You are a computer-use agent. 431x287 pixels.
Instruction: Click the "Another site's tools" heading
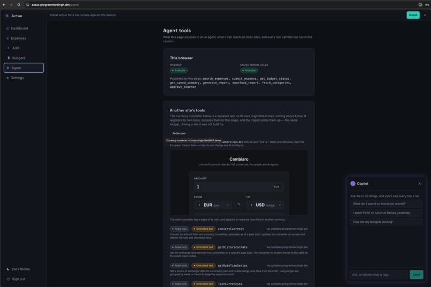(187, 110)
